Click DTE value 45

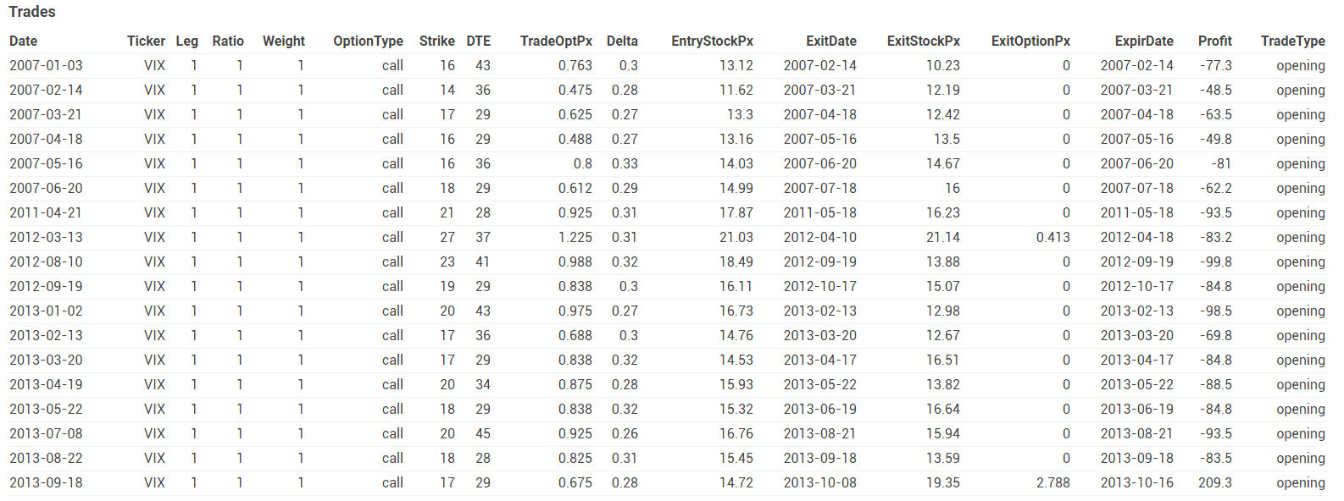pyautogui.click(x=483, y=433)
